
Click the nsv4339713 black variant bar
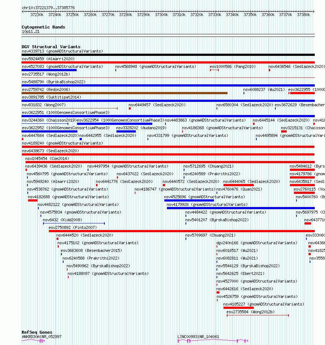click(168, 55)
